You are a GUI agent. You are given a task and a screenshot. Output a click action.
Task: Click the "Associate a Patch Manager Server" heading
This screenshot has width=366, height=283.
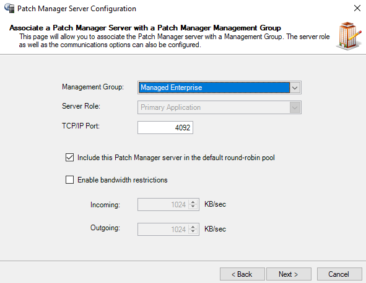click(145, 28)
